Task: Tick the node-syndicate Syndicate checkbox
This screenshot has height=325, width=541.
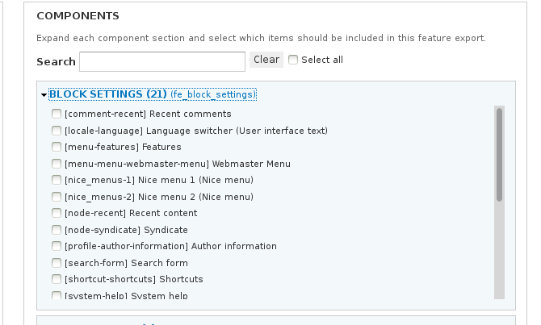Action: pos(57,230)
